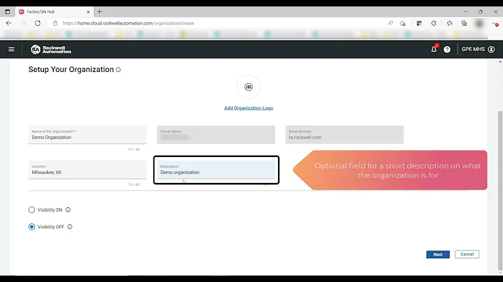The width and height of the screenshot is (503, 282).
Task: Click the info icon next to Visibility OFF
Action: (70, 227)
